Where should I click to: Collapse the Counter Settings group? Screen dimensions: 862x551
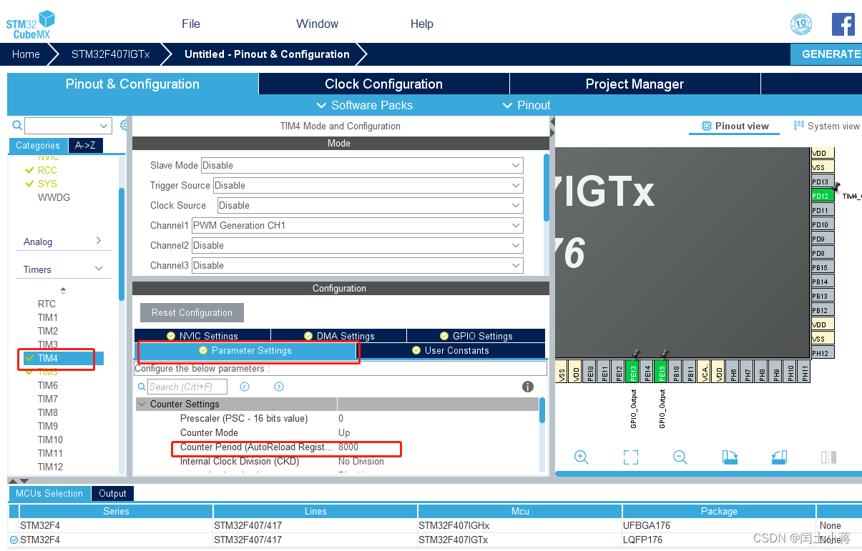pos(142,404)
